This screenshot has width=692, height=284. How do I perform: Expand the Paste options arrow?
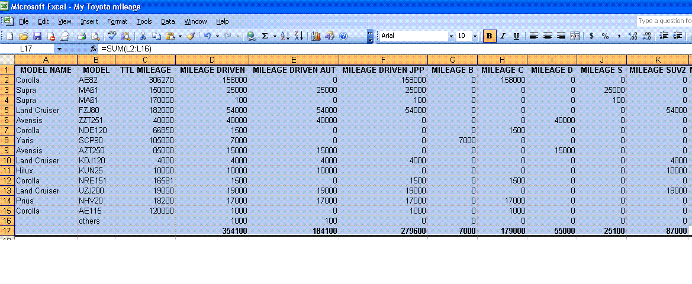[x=180, y=36]
